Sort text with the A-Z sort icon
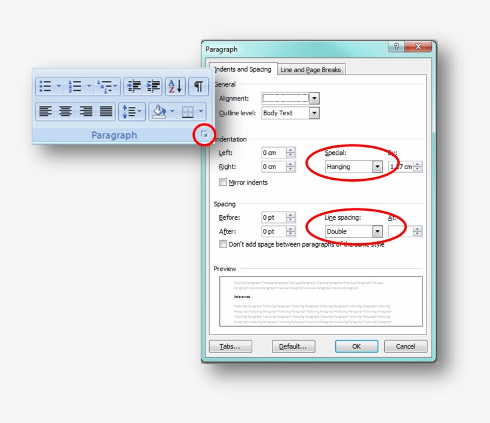490x423 pixels. click(175, 86)
